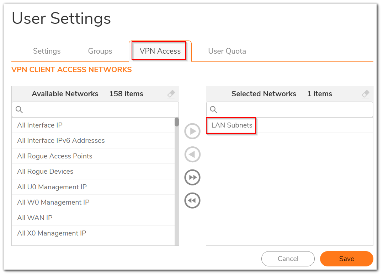The width and height of the screenshot is (383, 276).
Task: Select All Interface IP in available list
Action: pos(40,125)
